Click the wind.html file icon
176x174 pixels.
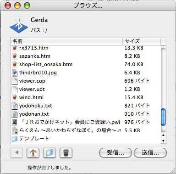click(x=15, y=97)
